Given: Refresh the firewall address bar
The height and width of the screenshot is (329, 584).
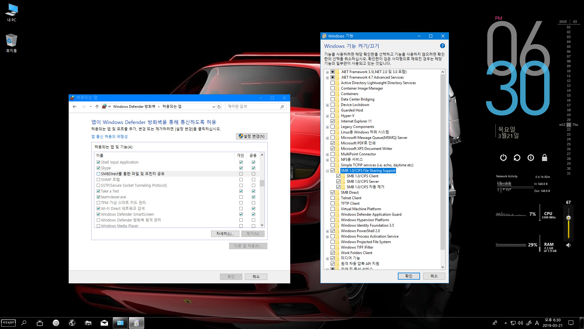Looking at the screenshot, I should [x=219, y=107].
